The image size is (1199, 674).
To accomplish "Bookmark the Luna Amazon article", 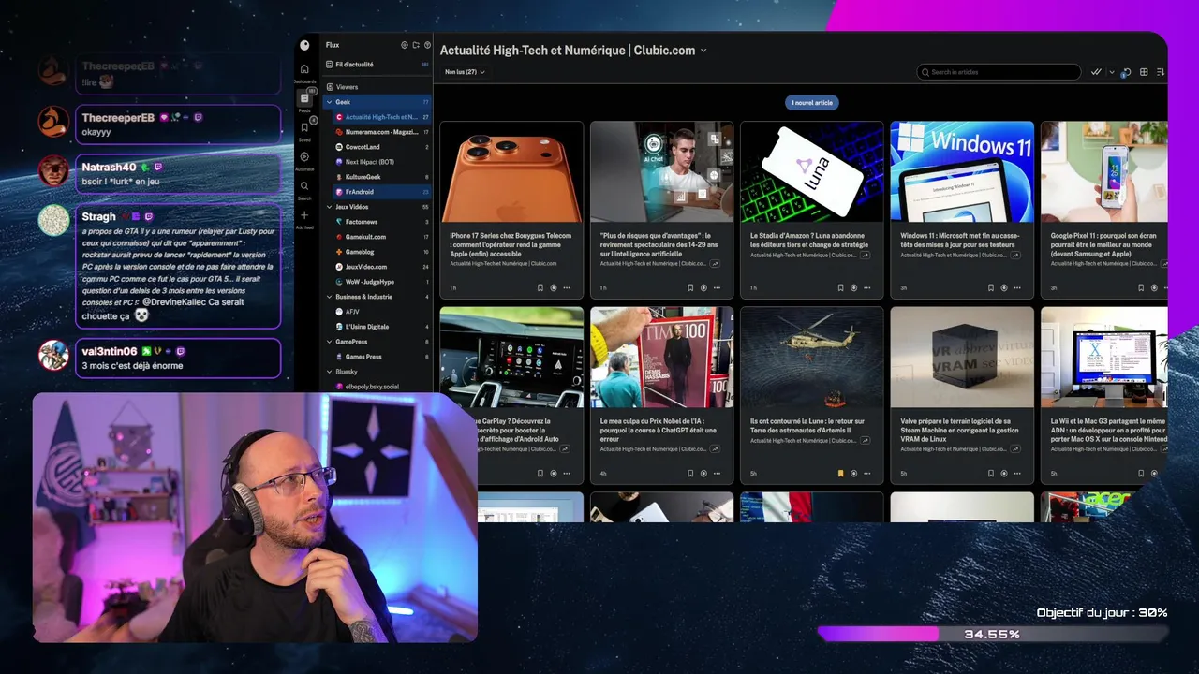I will (840, 288).
